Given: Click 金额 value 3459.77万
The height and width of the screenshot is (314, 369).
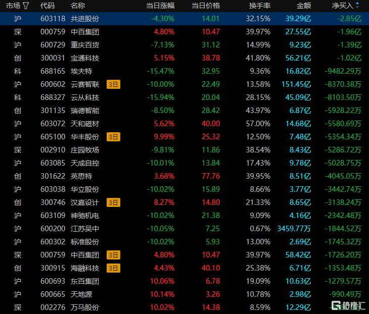Looking at the screenshot, I should [x=294, y=229].
